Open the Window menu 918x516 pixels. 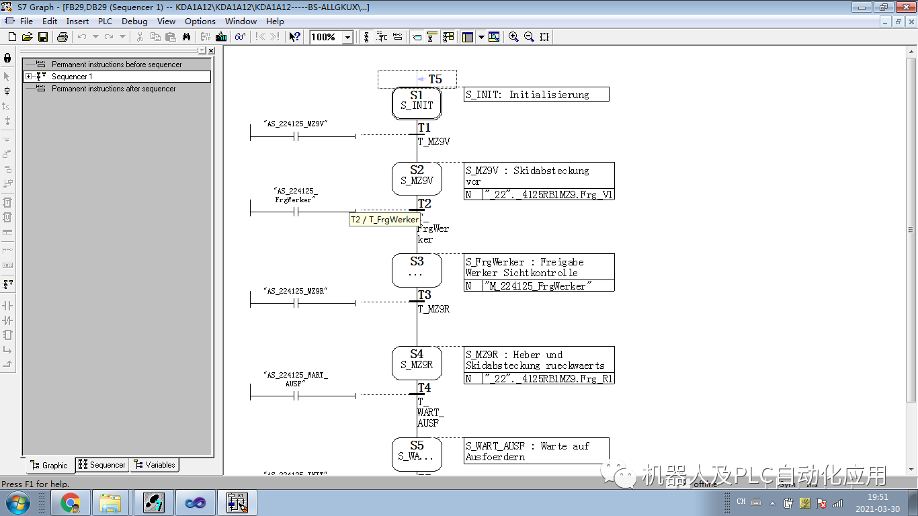coord(241,21)
